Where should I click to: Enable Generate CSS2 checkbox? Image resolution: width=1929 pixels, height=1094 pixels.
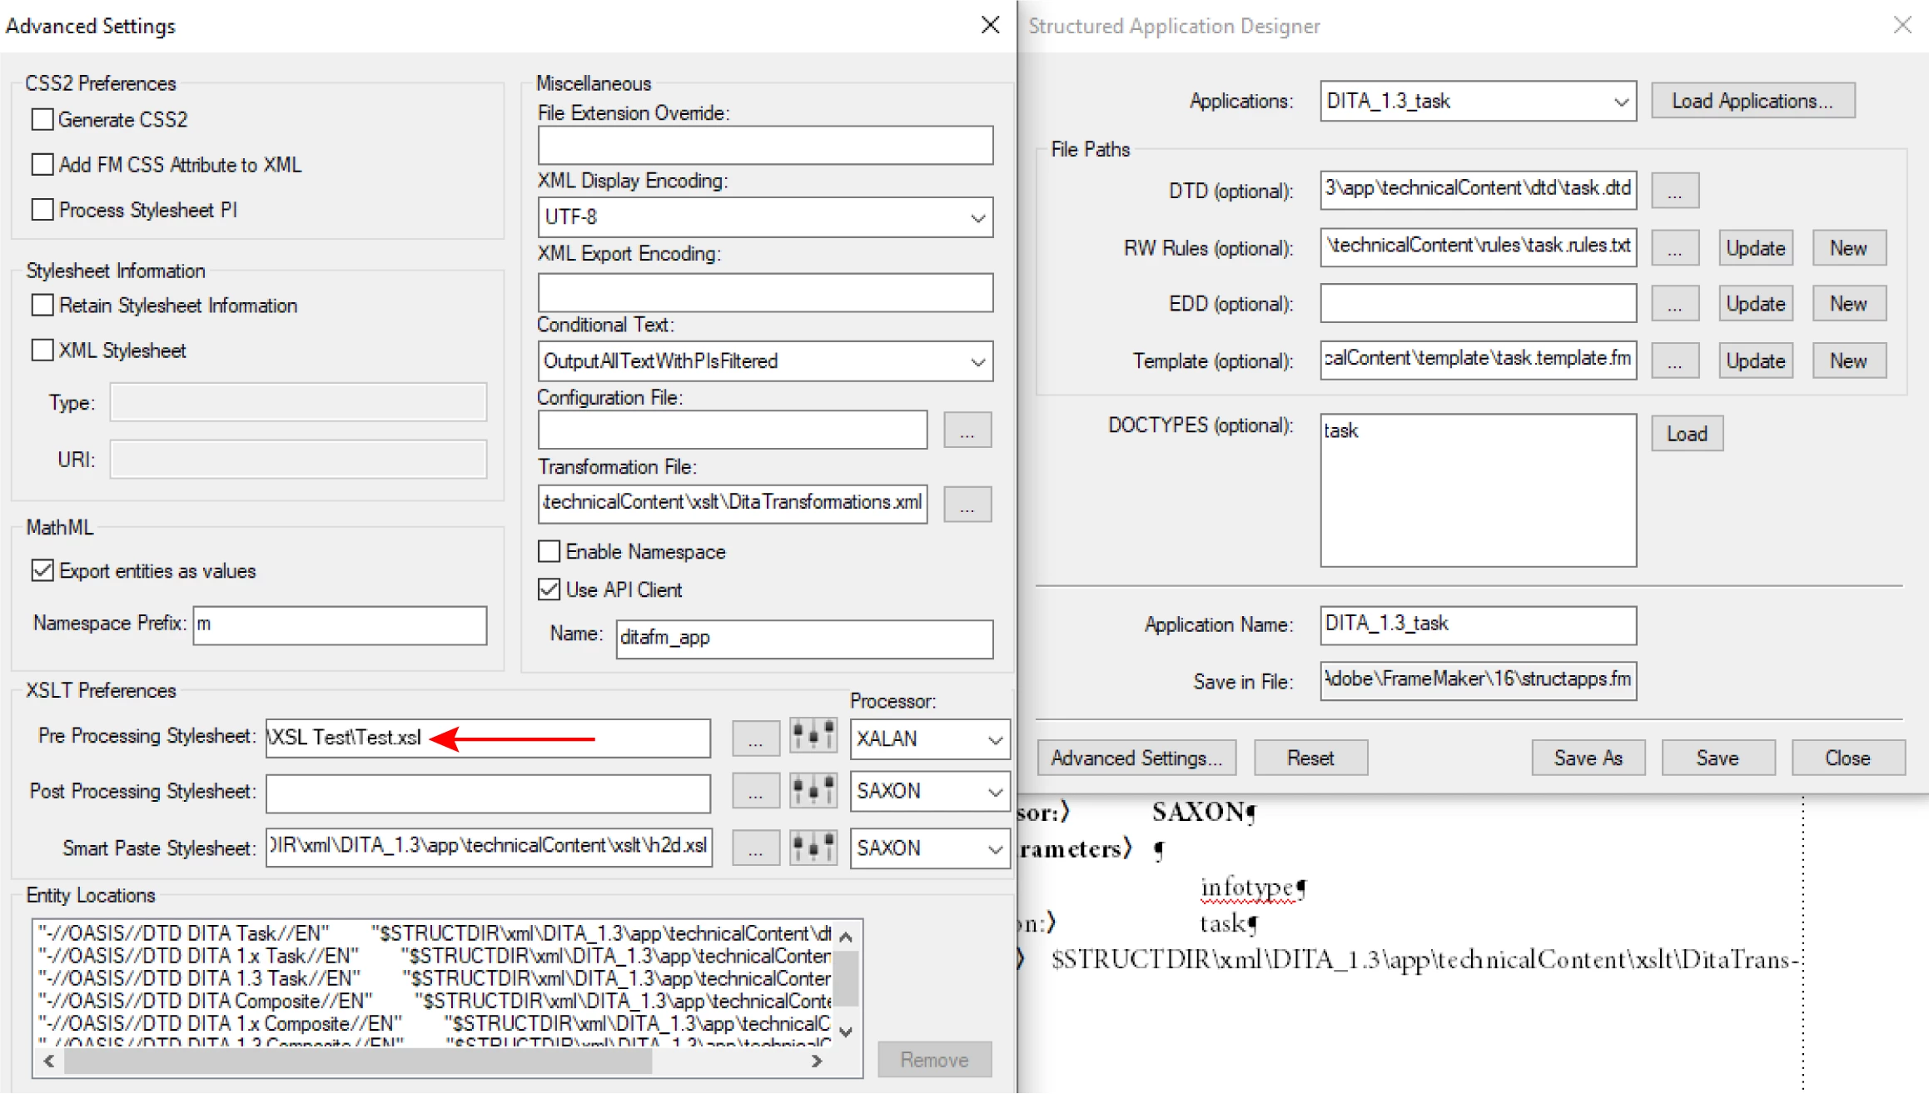point(42,120)
